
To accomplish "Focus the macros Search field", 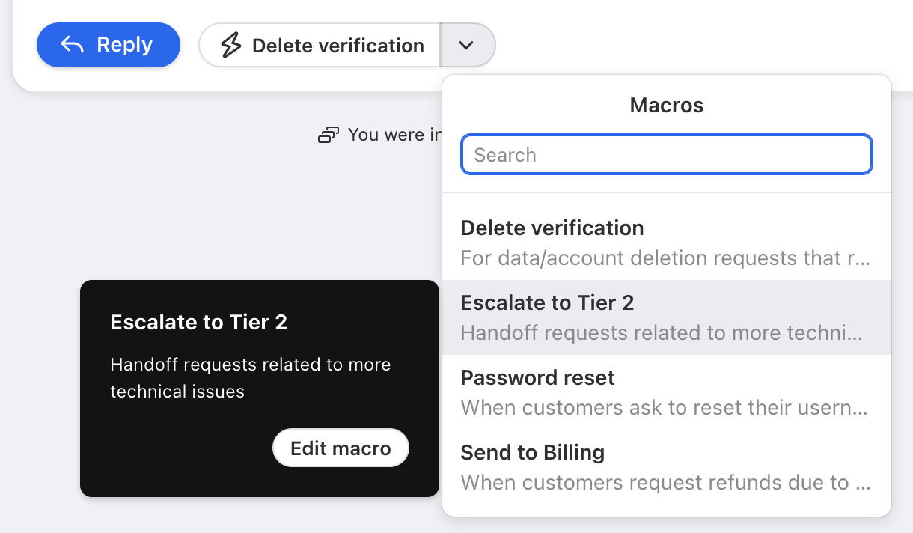I will click(667, 155).
